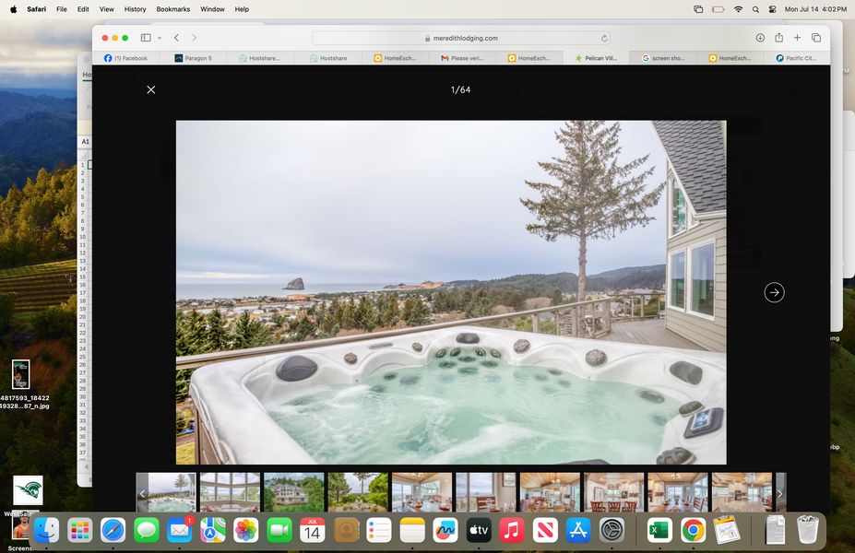The height and width of the screenshot is (553, 855).
Task: Launch Google Chrome from the Dock
Action: 694,530
